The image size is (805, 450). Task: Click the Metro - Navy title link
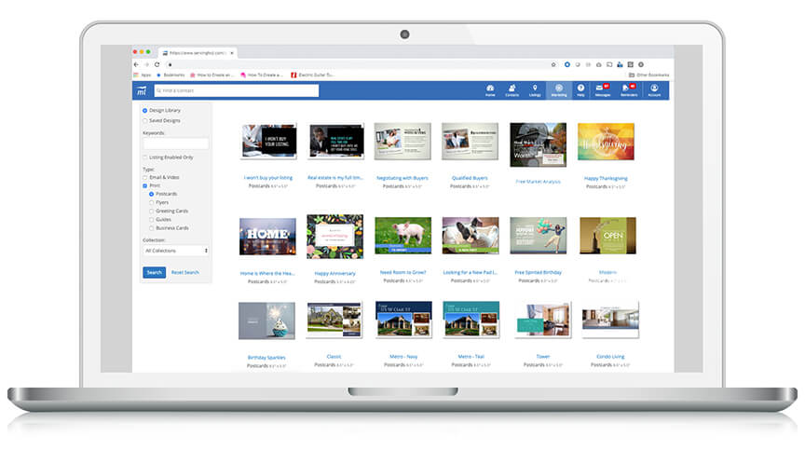[x=403, y=356]
